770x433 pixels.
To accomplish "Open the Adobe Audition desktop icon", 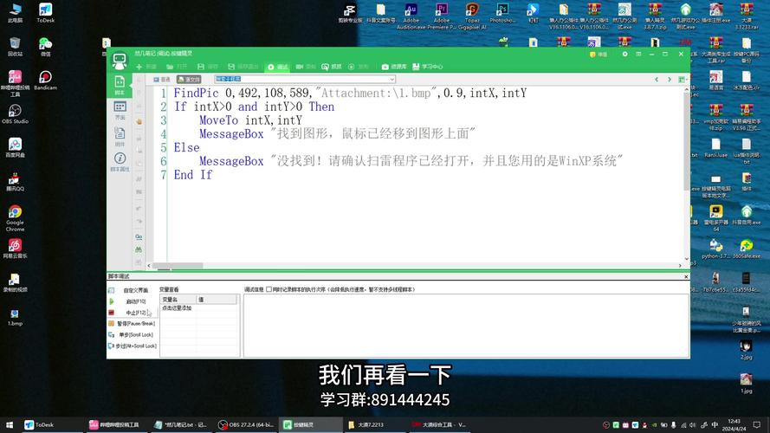I will 411,16.
